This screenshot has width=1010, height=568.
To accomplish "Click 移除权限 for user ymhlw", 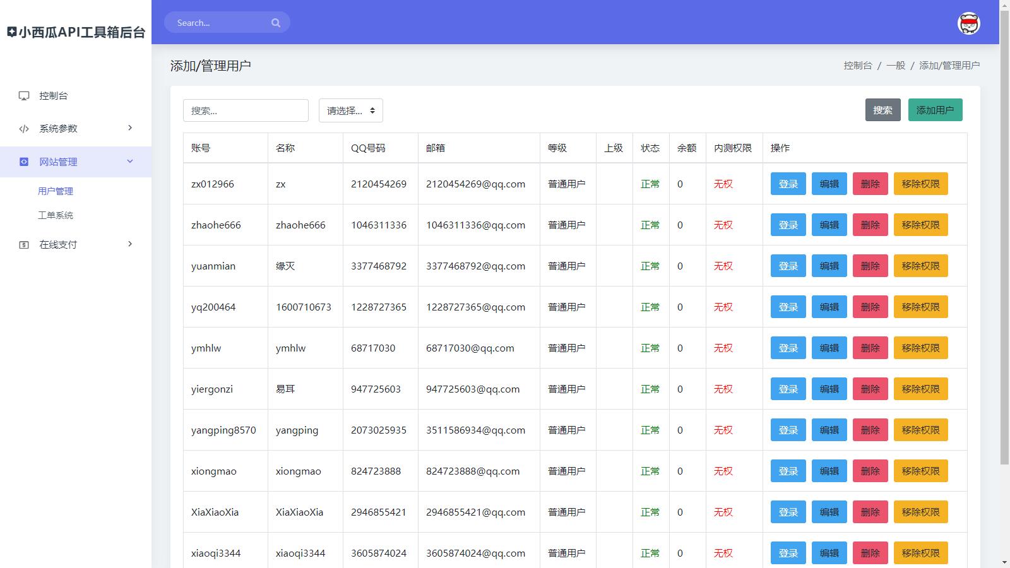I will pos(920,348).
